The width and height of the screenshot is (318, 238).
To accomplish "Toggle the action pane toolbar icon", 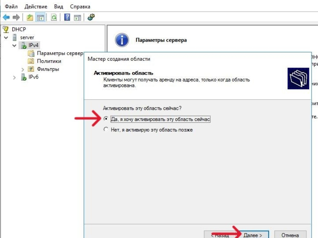I will [78, 17].
